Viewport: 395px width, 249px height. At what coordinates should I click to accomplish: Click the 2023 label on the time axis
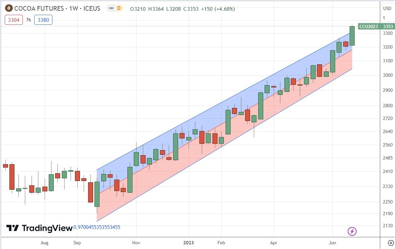(189, 243)
